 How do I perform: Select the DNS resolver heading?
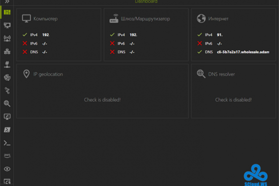(222, 74)
